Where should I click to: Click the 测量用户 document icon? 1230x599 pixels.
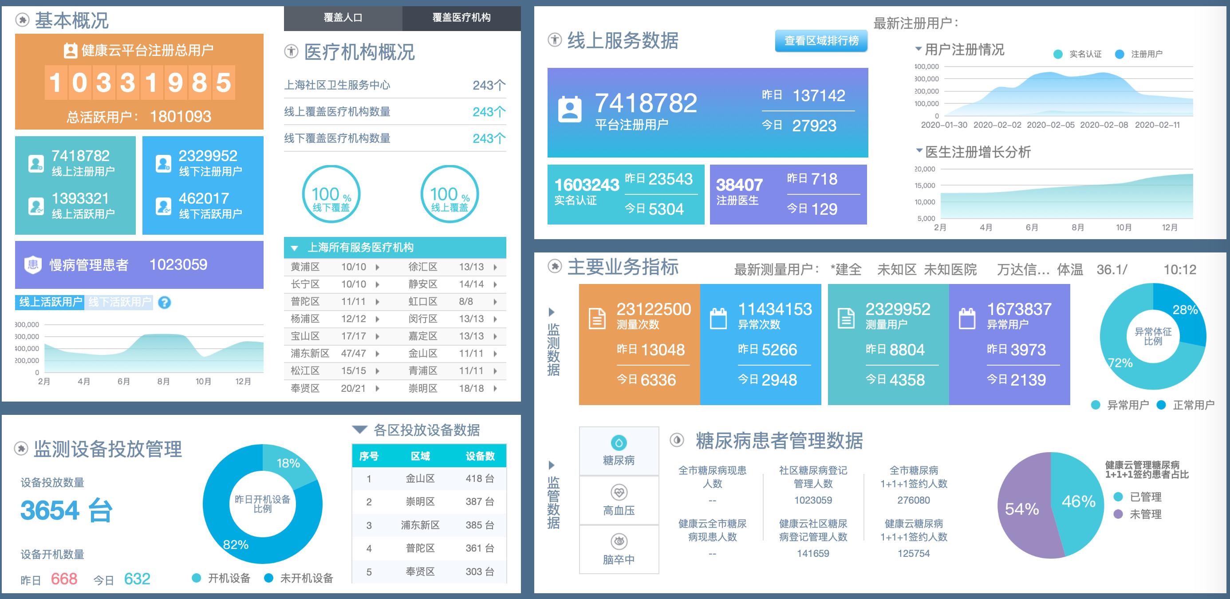coord(846,318)
